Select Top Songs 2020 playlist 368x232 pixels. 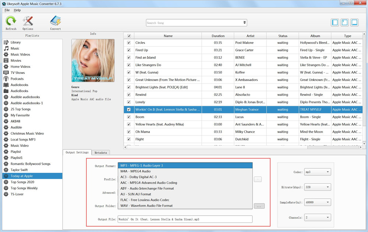click(32, 182)
